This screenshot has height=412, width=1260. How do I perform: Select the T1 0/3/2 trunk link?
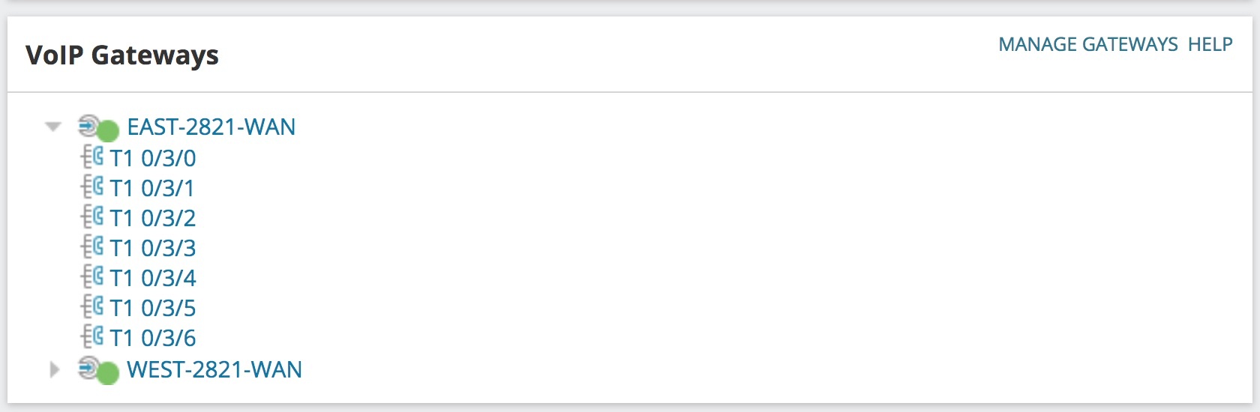[153, 218]
